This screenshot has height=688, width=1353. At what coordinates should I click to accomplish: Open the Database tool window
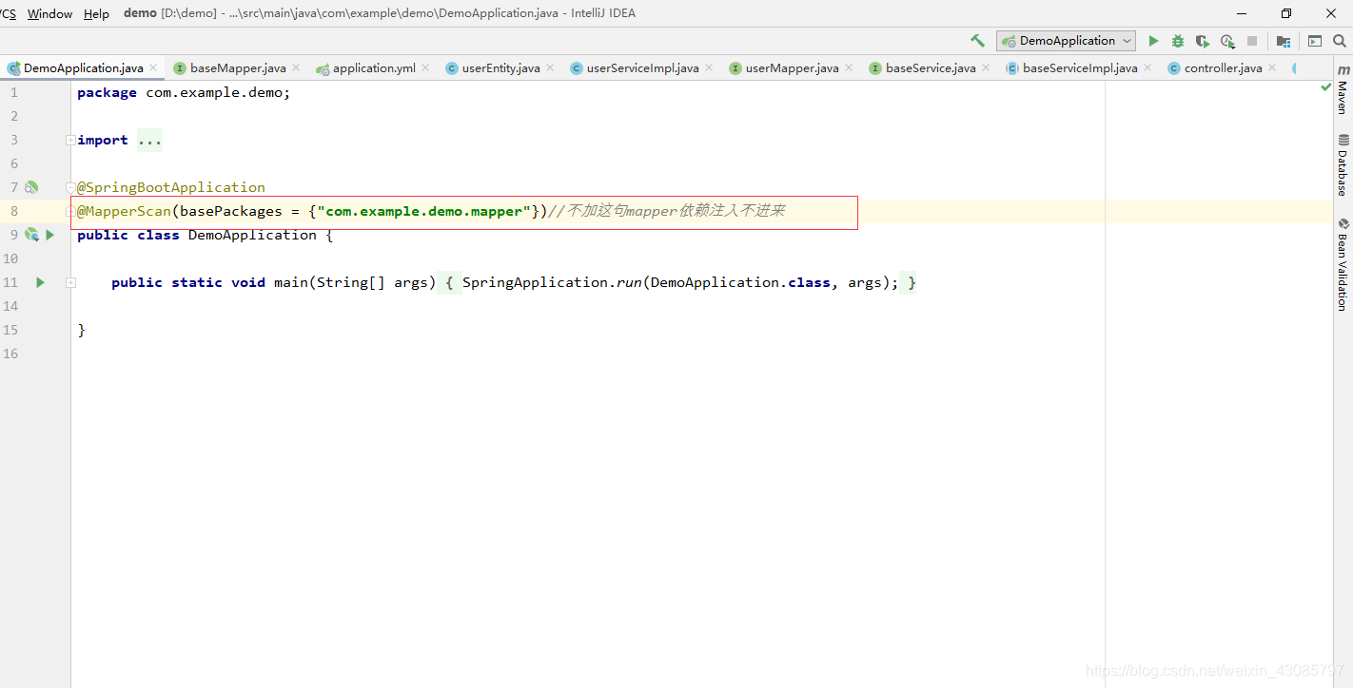pos(1343,165)
